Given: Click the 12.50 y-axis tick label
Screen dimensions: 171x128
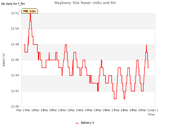Looking at the screenshot, I should [15, 29].
